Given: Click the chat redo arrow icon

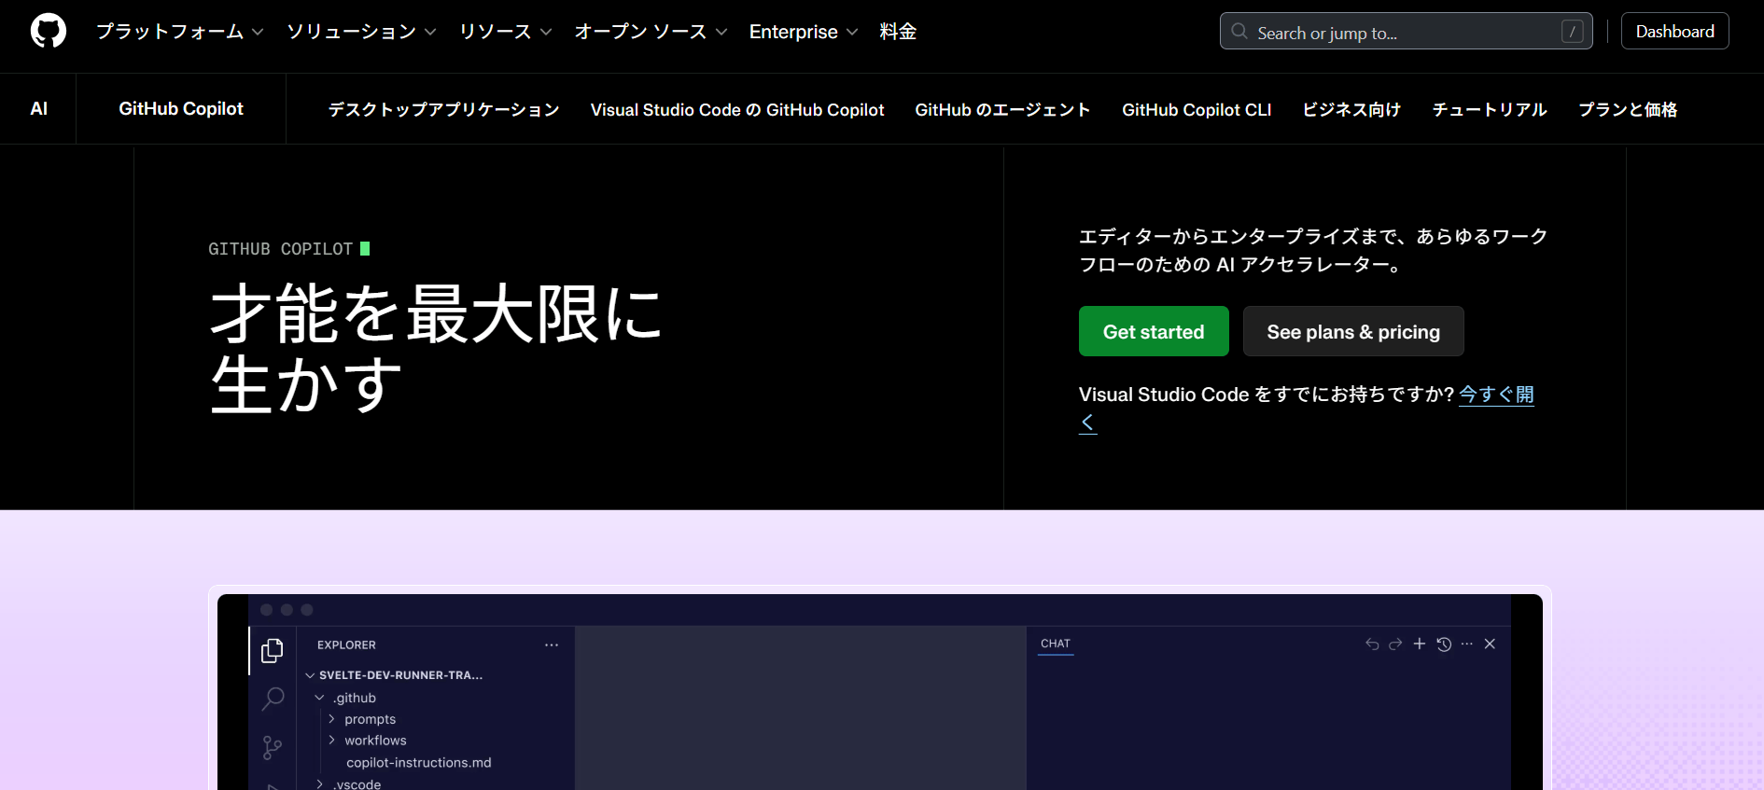Looking at the screenshot, I should click(1395, 644).
